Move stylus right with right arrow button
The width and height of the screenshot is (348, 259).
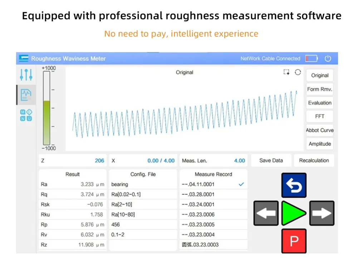point(322,213)
